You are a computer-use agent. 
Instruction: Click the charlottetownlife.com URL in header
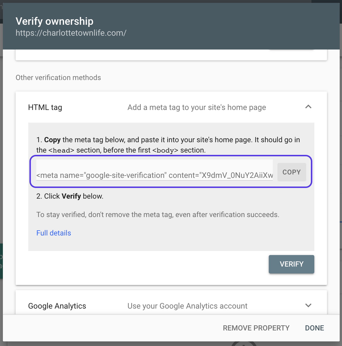pos(71,33)
